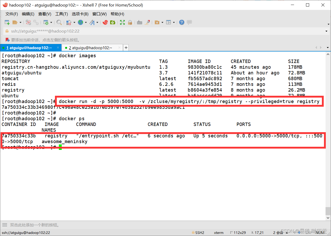Open the 帮助(H) menu

click(x=117, y=14)
